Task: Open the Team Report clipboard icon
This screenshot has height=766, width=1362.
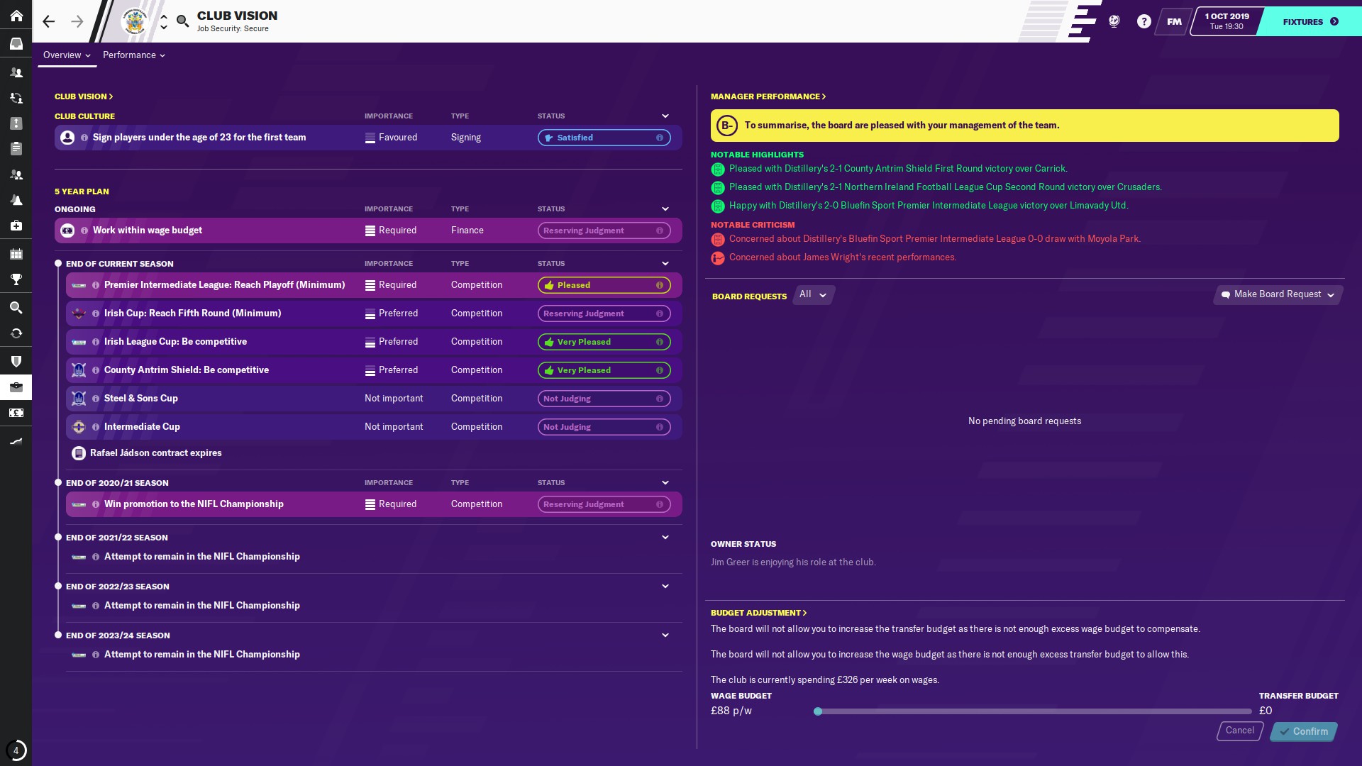Action: [x=16, y=149]
